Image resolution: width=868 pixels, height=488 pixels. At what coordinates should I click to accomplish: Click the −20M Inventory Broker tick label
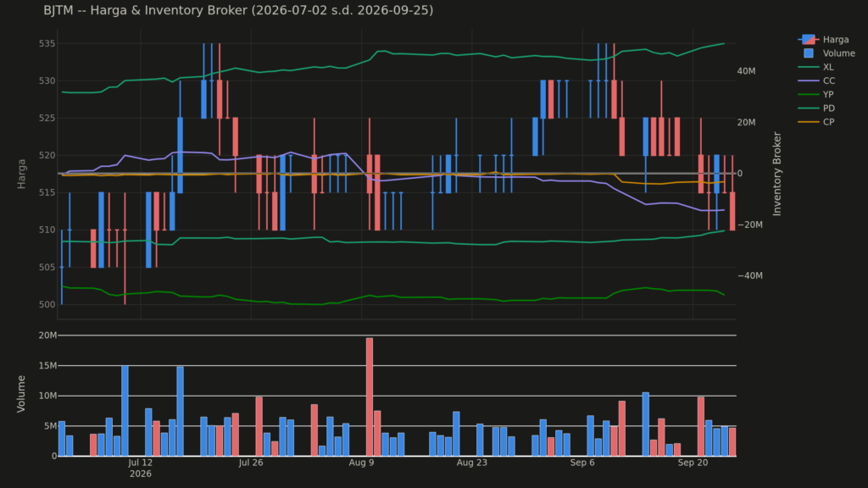750,225
